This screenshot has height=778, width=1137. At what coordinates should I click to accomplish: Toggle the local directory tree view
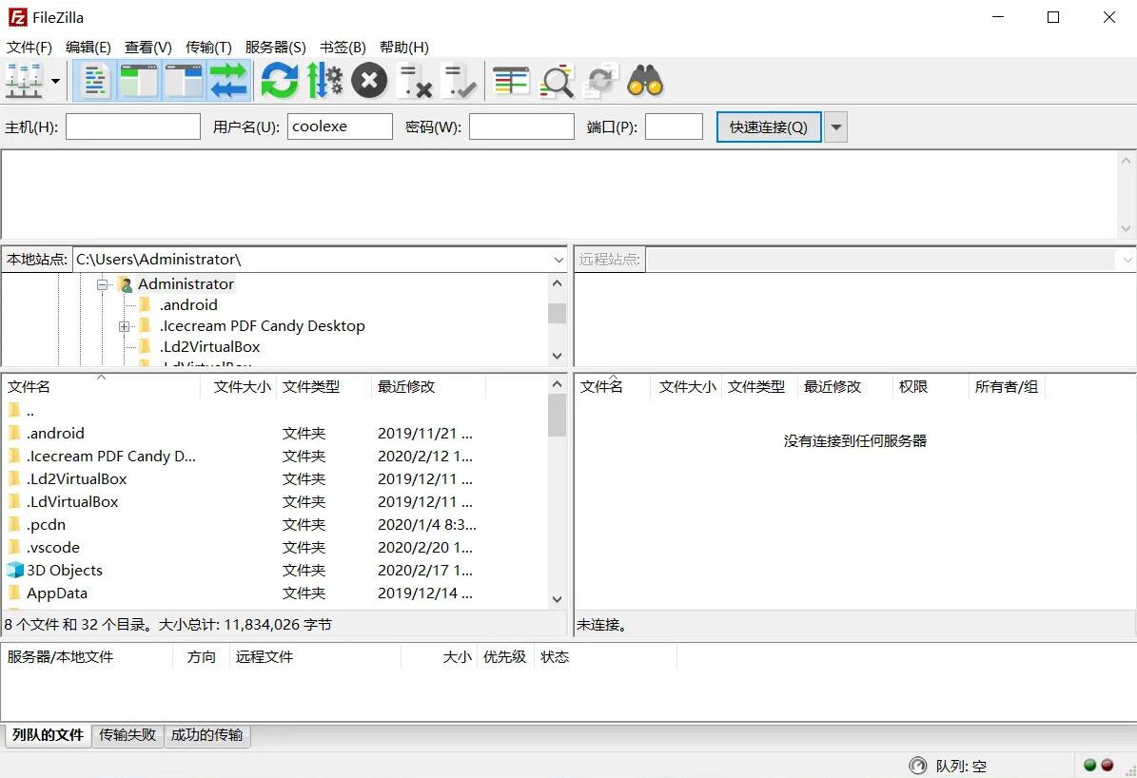(139, 81)
